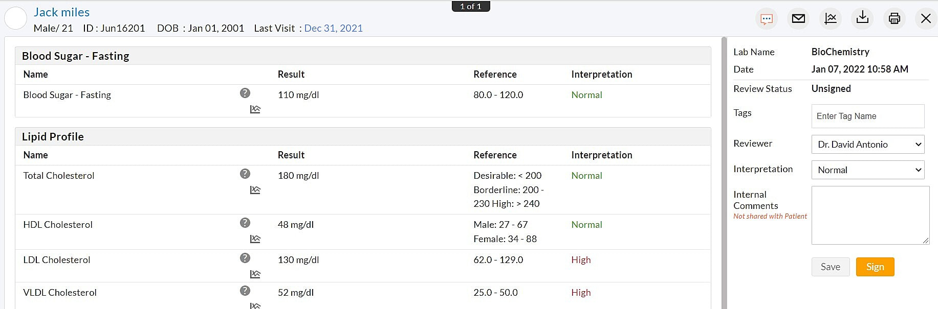This screenshot has height=309, width=938.
Task: Print the lab report
Action: click(894, 19)
